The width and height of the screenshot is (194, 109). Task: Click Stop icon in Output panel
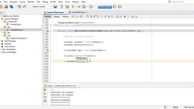tap(45, 97)
